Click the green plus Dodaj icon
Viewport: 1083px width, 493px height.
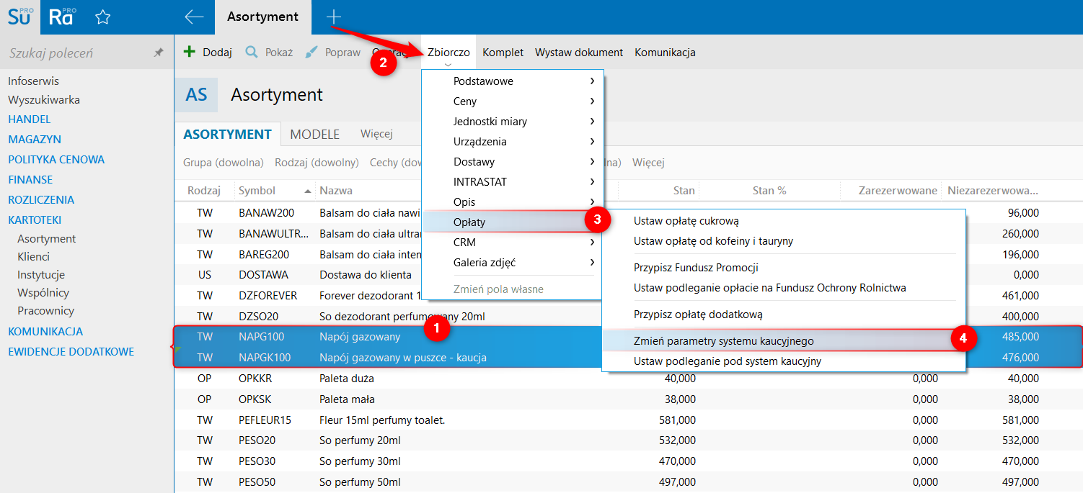point(190,52)
